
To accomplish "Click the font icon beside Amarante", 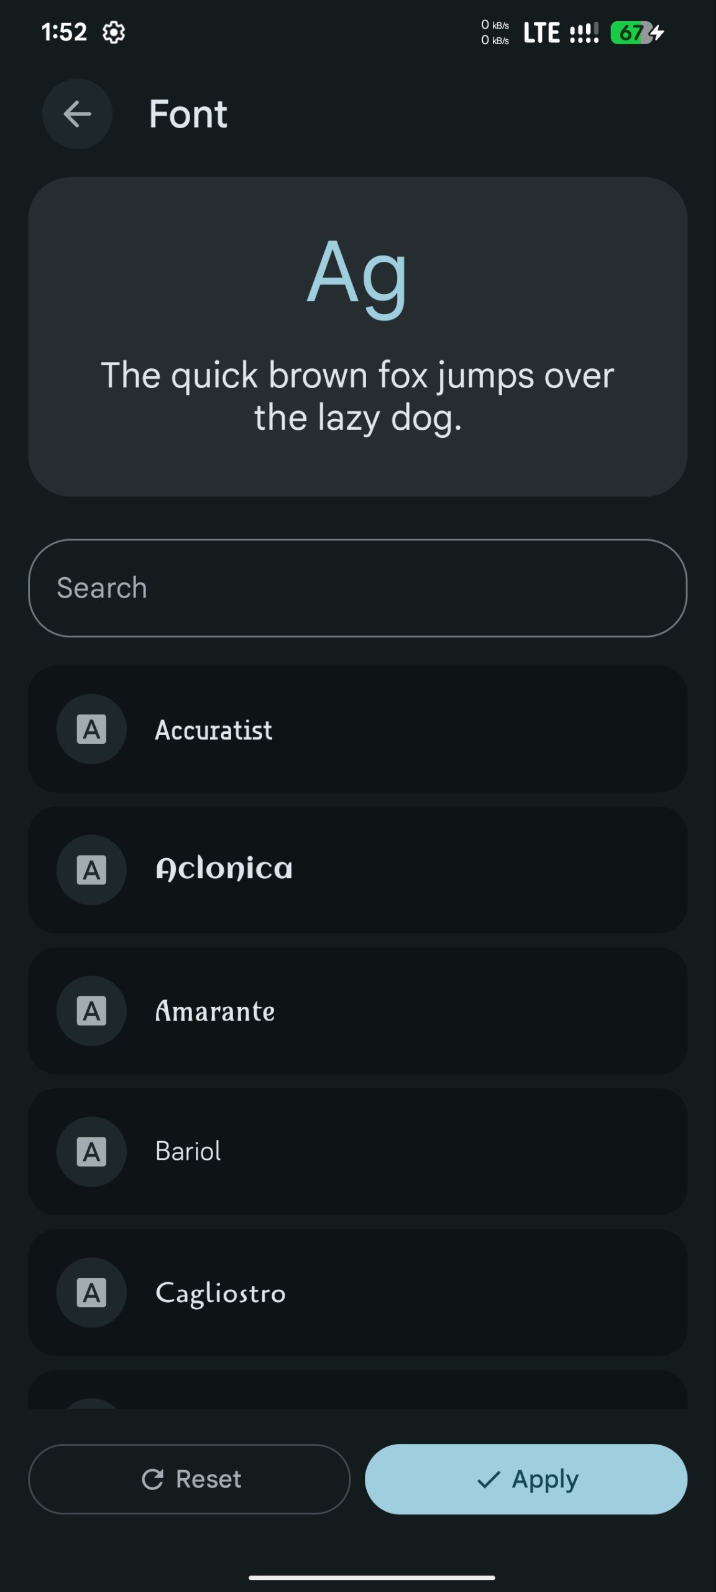I will tap(91, 1011).
